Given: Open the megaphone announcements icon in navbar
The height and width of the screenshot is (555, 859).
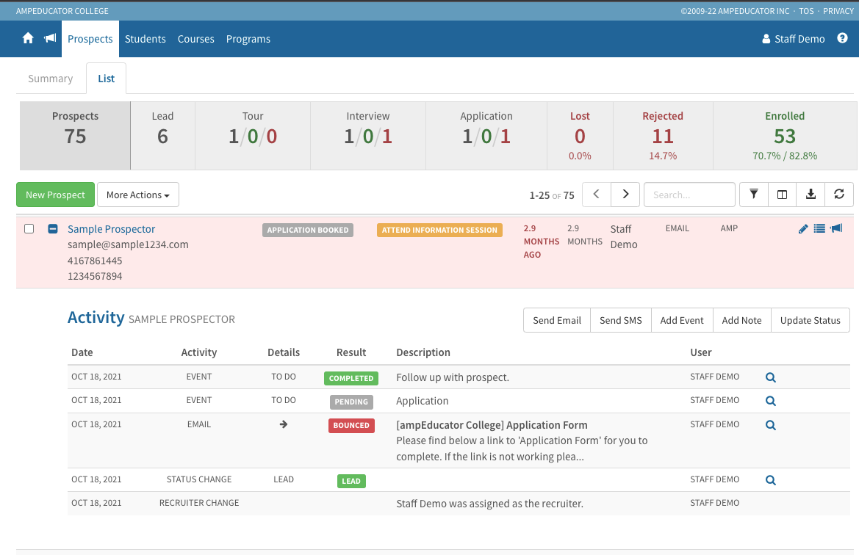Looking at the screenshot, I should pos(50,39).
